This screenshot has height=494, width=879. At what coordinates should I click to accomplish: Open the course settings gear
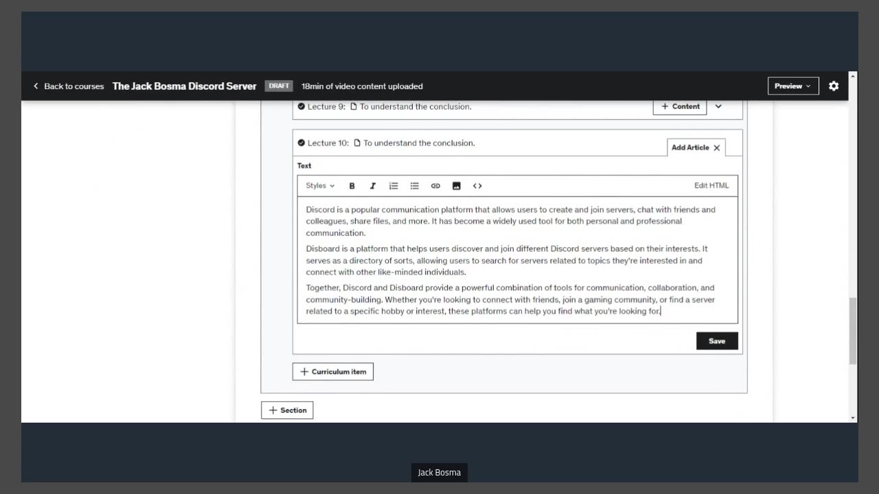point(834,86)
